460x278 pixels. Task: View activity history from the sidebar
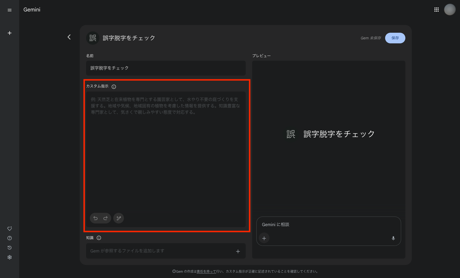(x=10, y=248)
